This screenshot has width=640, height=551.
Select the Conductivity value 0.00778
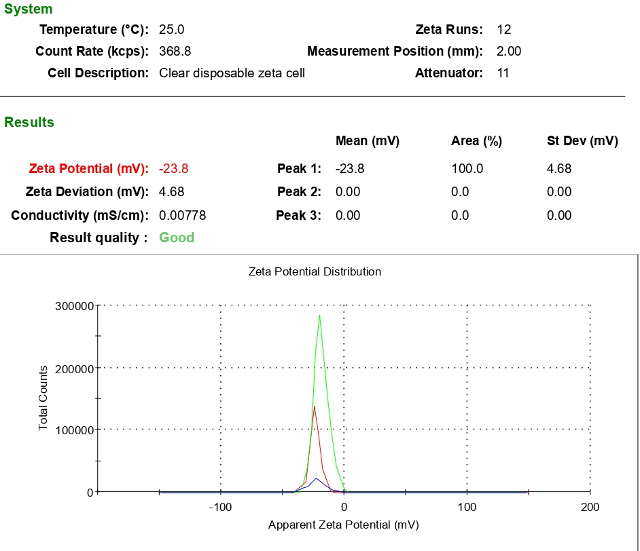coord(182,216)
